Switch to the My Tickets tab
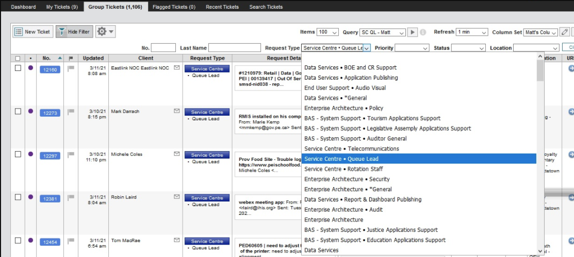 pyautogui.click(x=62, y=7)
